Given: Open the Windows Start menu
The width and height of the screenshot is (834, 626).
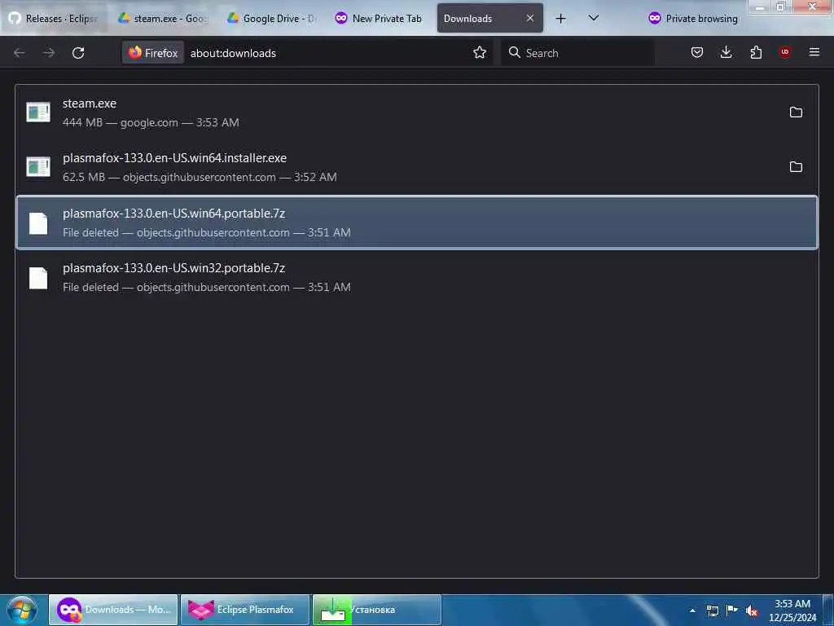Looking at the screenshot, I should [22, 610].
